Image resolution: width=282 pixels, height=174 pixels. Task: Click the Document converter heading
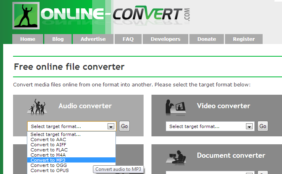(x=231, y=155)
